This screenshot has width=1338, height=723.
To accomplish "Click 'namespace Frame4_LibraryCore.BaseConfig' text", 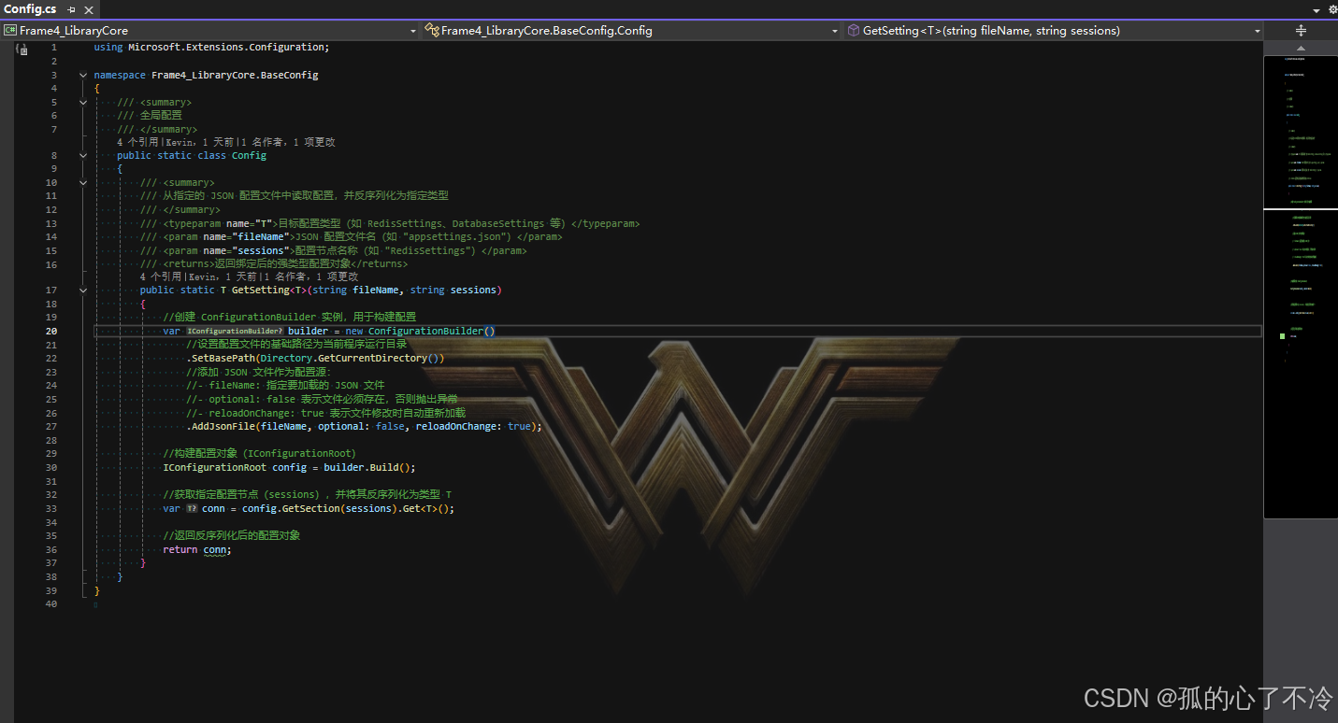I will (206, 75).
